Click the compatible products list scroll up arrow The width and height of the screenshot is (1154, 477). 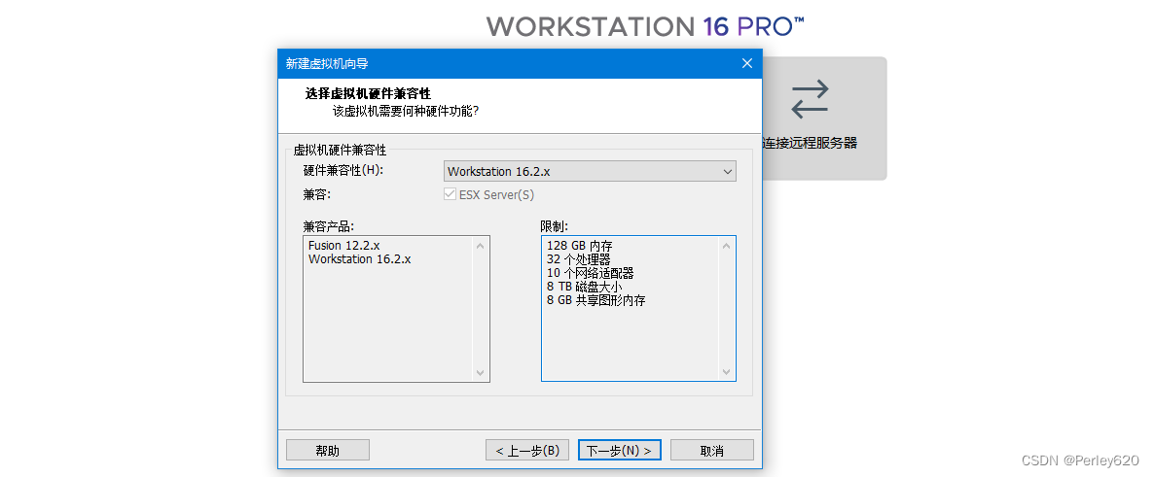pos(481,246)
